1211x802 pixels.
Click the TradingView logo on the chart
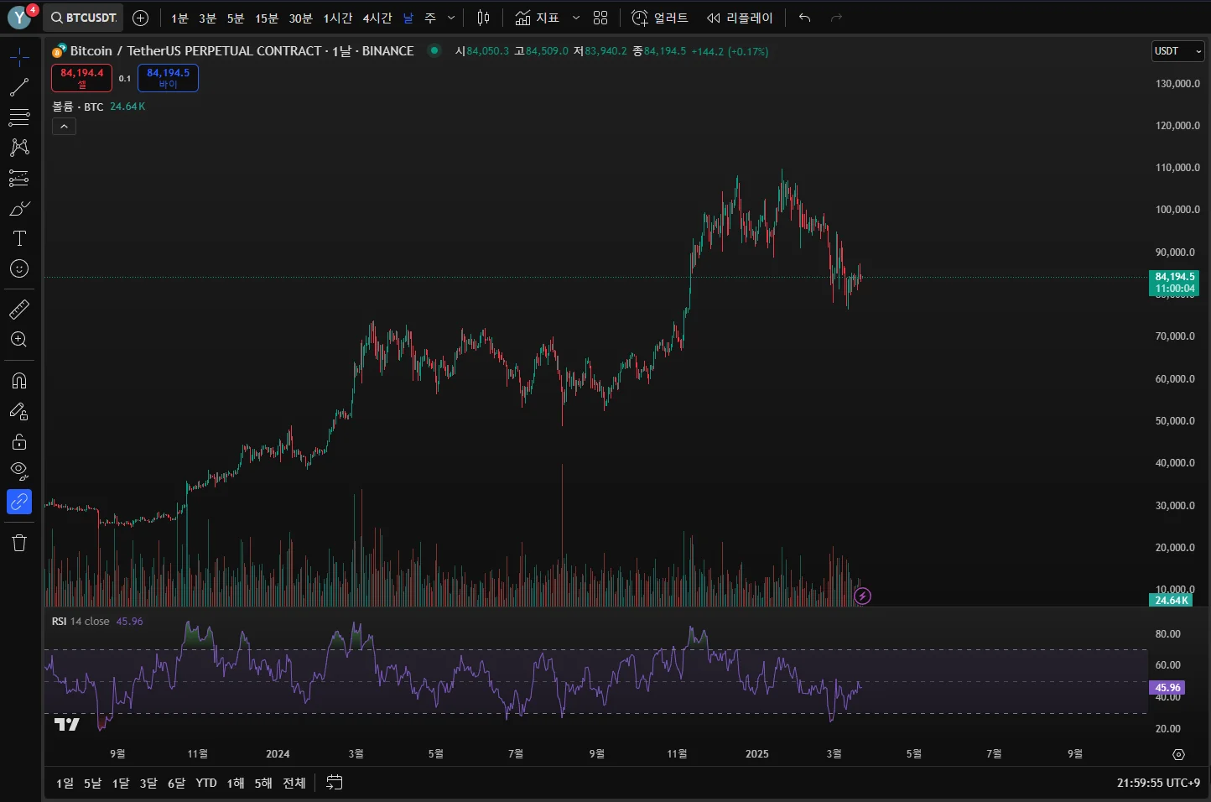(x=67, y=724)
